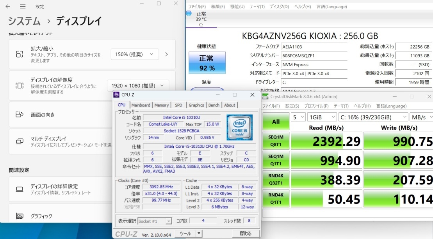Switch to the SPD tab in CPU-Z
This screenshot has height=239, width=433.
(x=179, y=105)
